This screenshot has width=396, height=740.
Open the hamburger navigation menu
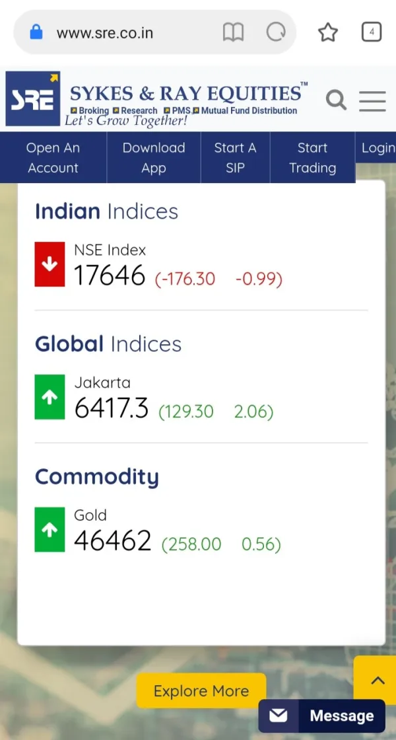[x=372, y=100]
